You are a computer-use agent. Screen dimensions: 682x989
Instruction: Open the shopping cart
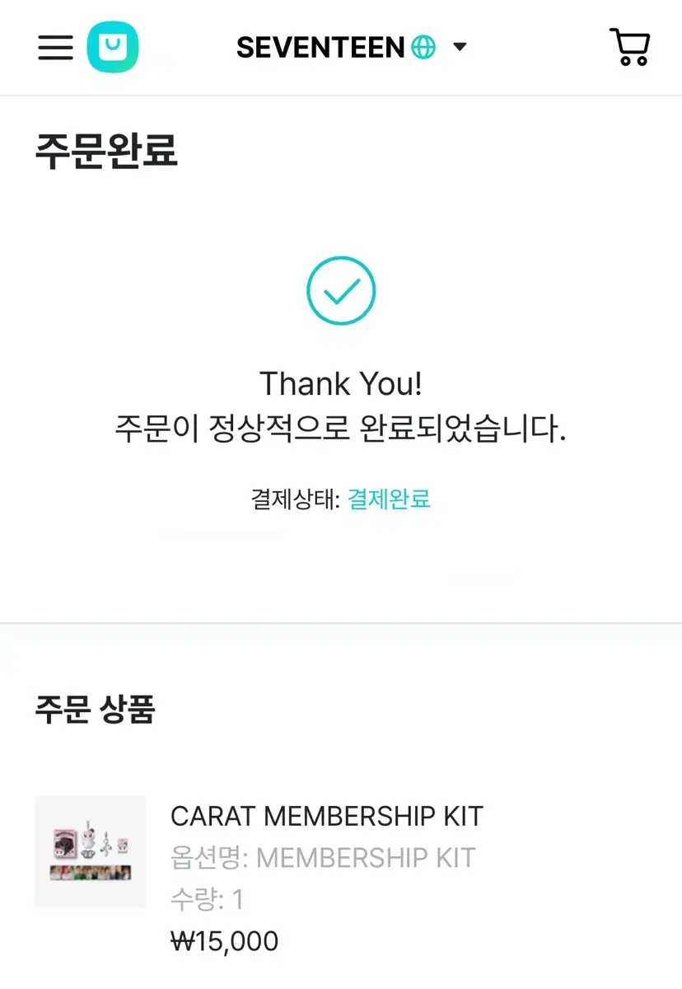630,47
